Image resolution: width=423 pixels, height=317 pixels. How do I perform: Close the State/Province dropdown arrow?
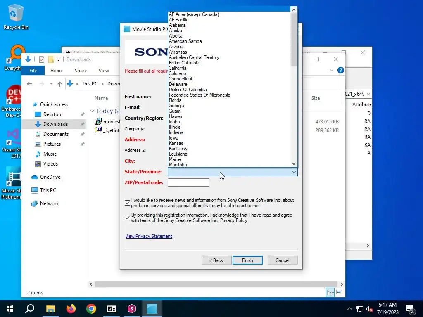coord(294,172)
